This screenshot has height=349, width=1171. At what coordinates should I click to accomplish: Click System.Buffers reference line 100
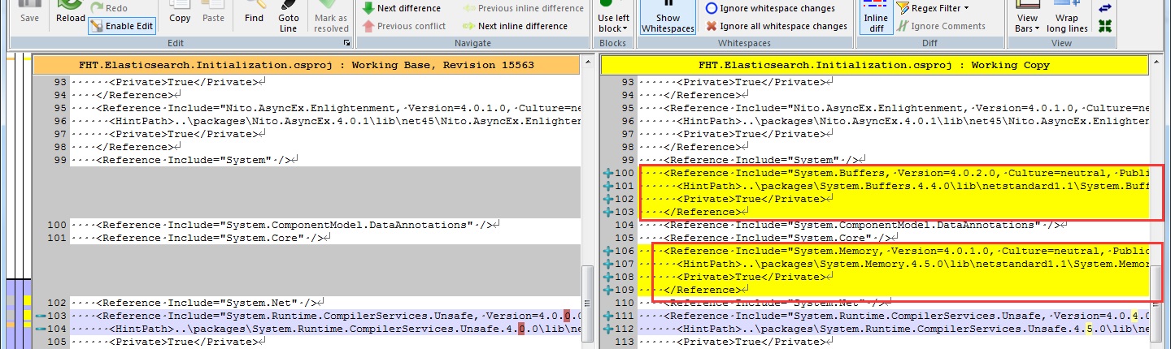pos(895,173)
